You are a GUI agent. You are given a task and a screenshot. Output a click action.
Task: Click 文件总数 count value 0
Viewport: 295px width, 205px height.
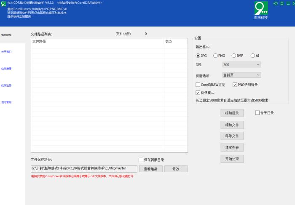point(146,34)
